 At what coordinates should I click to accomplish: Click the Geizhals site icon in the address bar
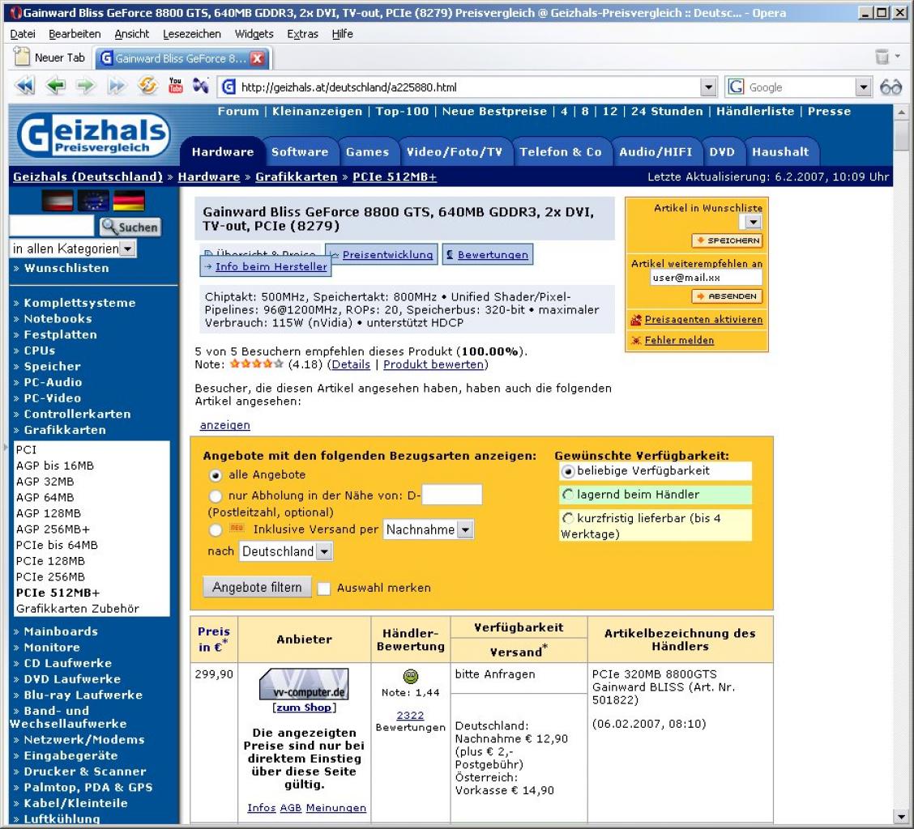tap(229, 87)
